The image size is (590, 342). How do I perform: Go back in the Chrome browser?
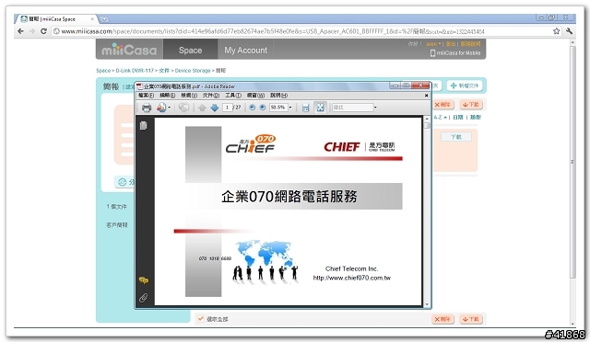click(x=20, y=31)
